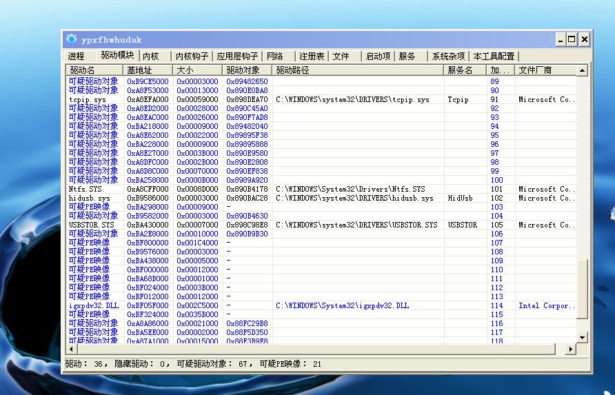Click path C:\WINDOWS\System32\Drivers\Ntfs.SYS
615x395 pixels.
(351, 189)
